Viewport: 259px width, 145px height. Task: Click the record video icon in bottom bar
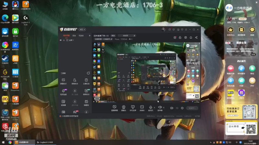tap(172, 108)
